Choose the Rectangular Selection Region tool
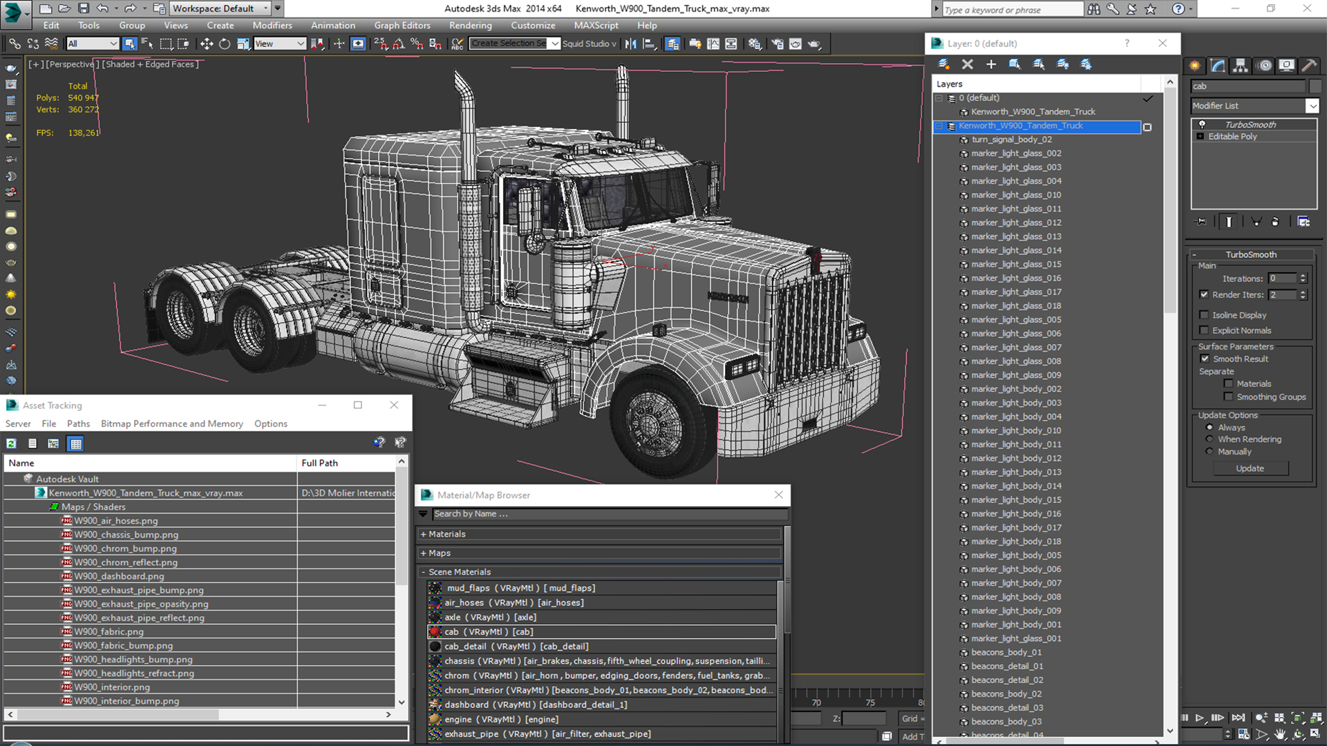Screen dimensions: 1327x746 [x=166, y=44]
